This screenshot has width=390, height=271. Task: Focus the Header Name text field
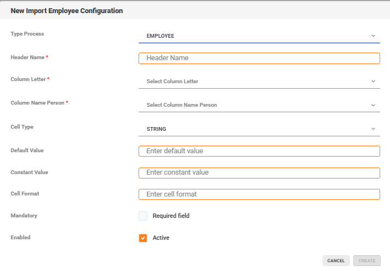259,58
